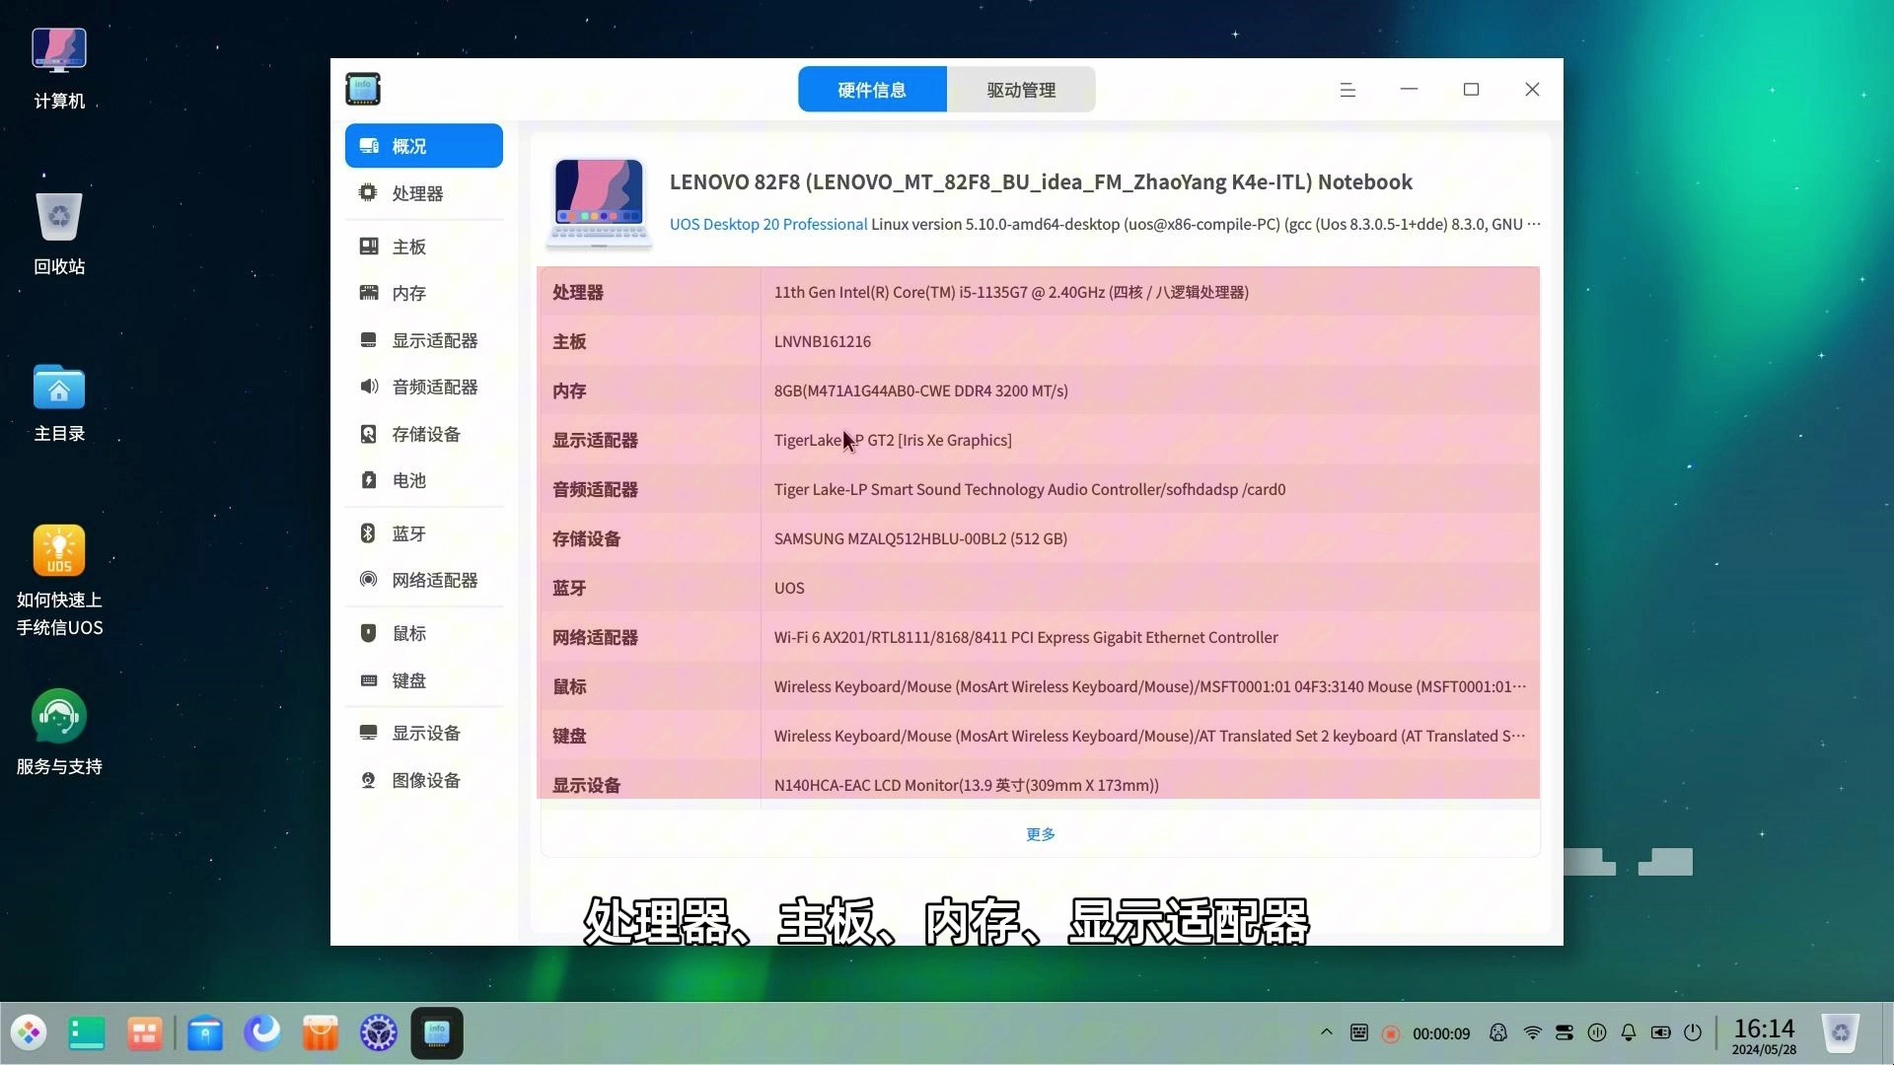The width and height of the screenshot is (1894, 1065).
Task: Open 存储设备 storage sidebar item
Action: 423,434
